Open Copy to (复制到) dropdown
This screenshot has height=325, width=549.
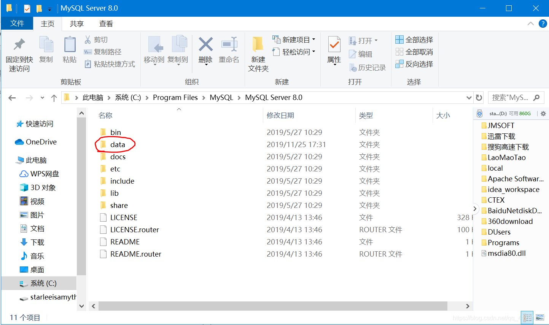pos(178,65)
